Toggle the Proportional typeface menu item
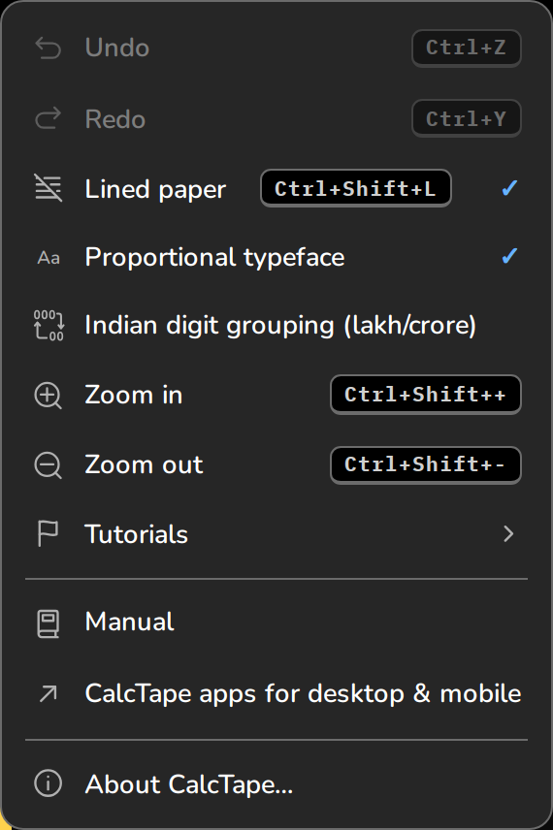Image resolution: width=553 pixels, height=830 pixels. [276, 257]
